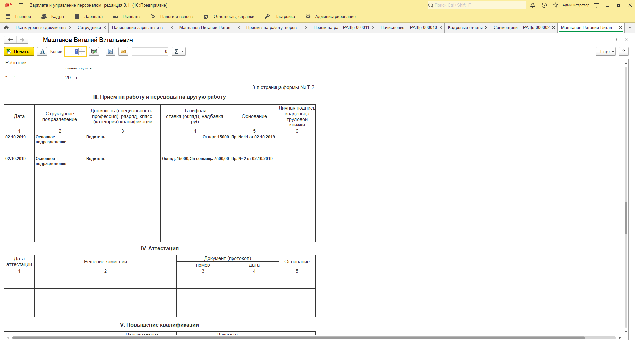The height and width of the screenshot is (340, 635).
Task: Switch to Совмещени... РАЩо-000002 tab
Action: click(x=522, y=28)
